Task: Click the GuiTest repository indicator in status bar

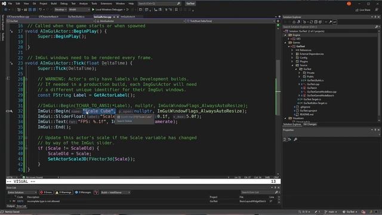Action: click(350, 212)
